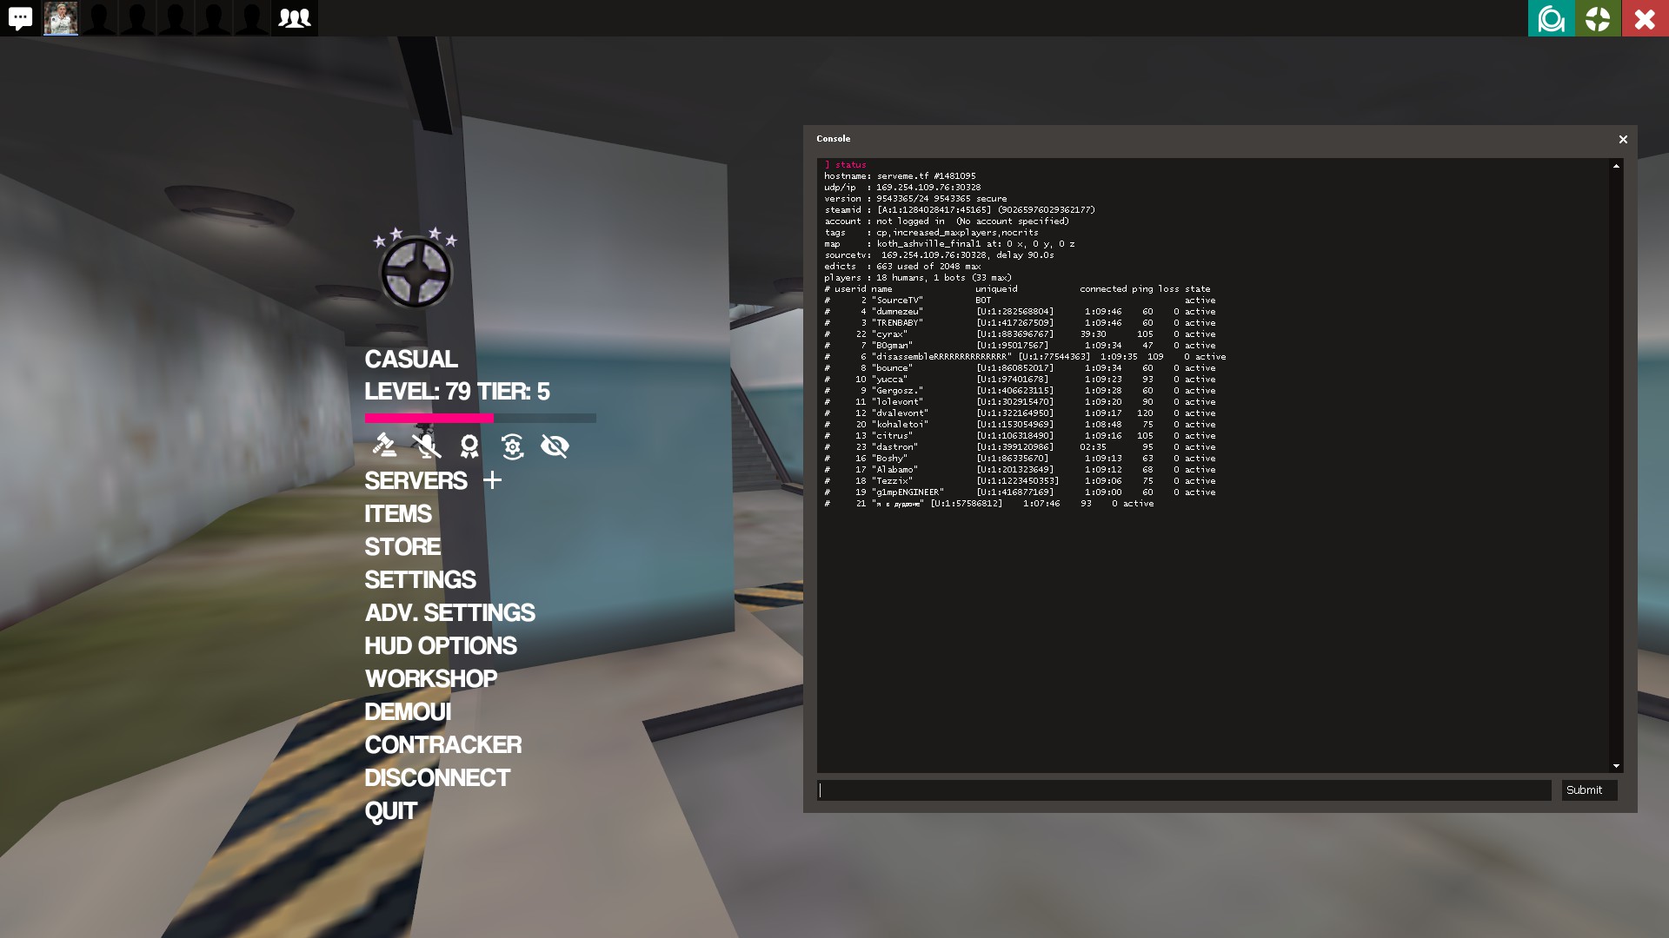Click the 'kohaletoi' player row
The height and width of the screenshot is (938, 1669).
1020,424
